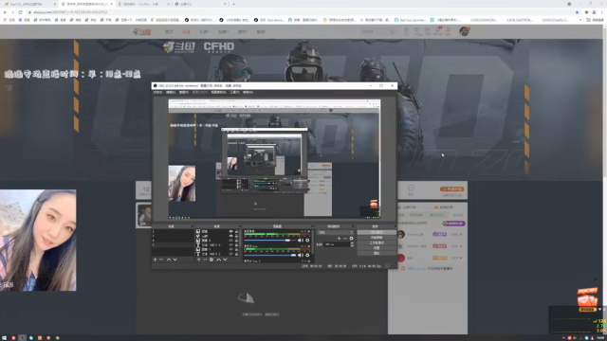This screenshot has width=607, height=341.
Task: Open transition properties via the gear icon
Action: [x=351, y=239]
